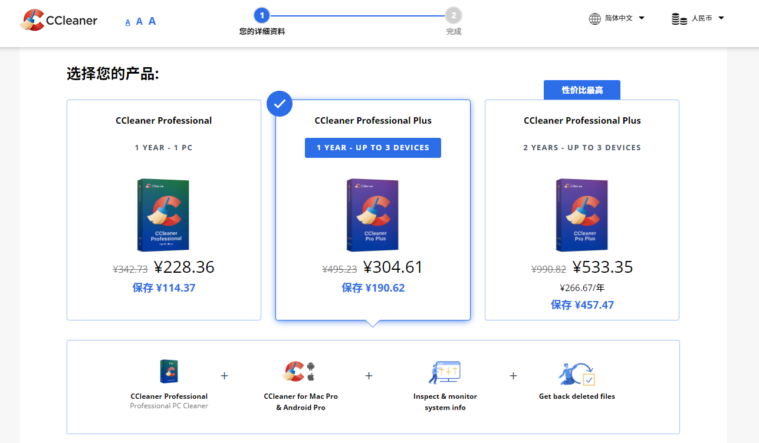The image size is (759, 443).
Task: Click the CCleaner for Mac & Android icon
Action: [301, 371]
